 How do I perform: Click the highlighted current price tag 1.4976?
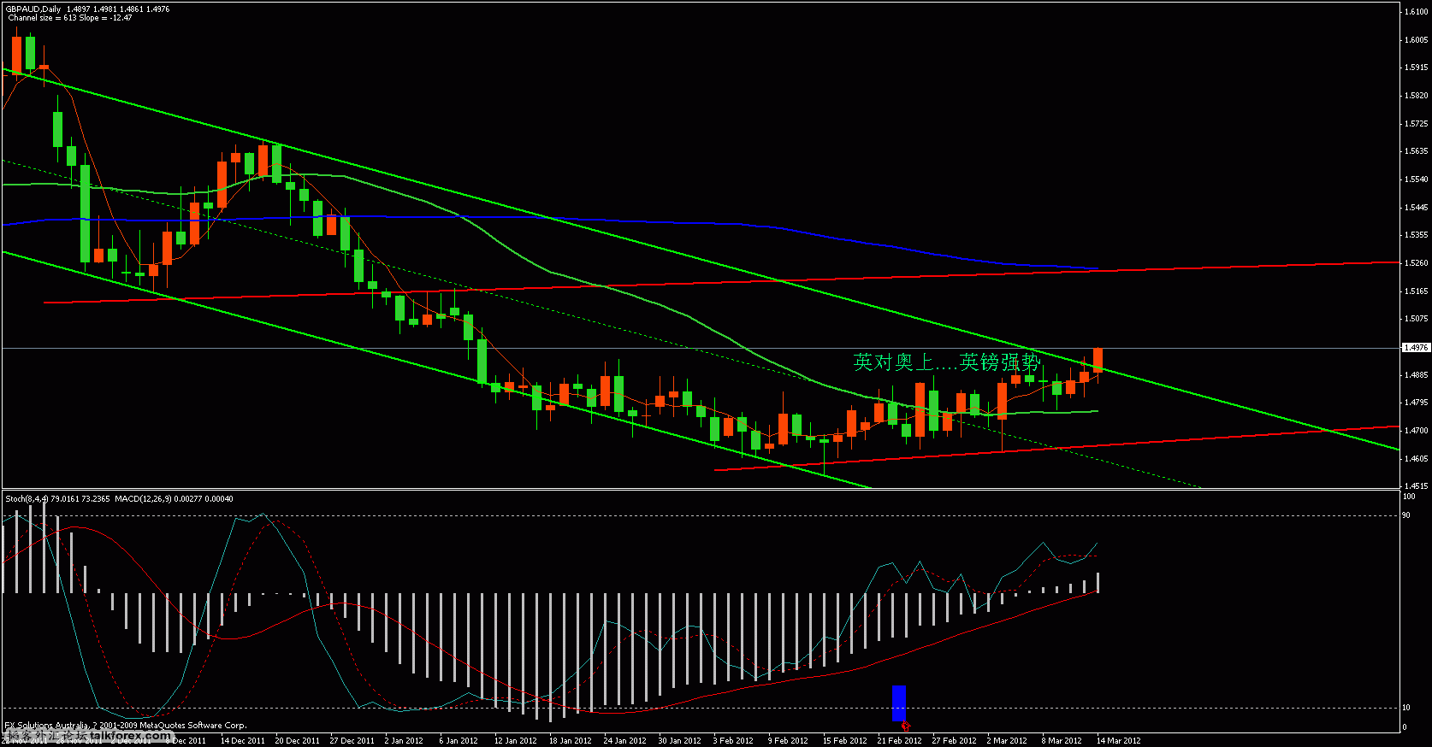(1416, 347)
